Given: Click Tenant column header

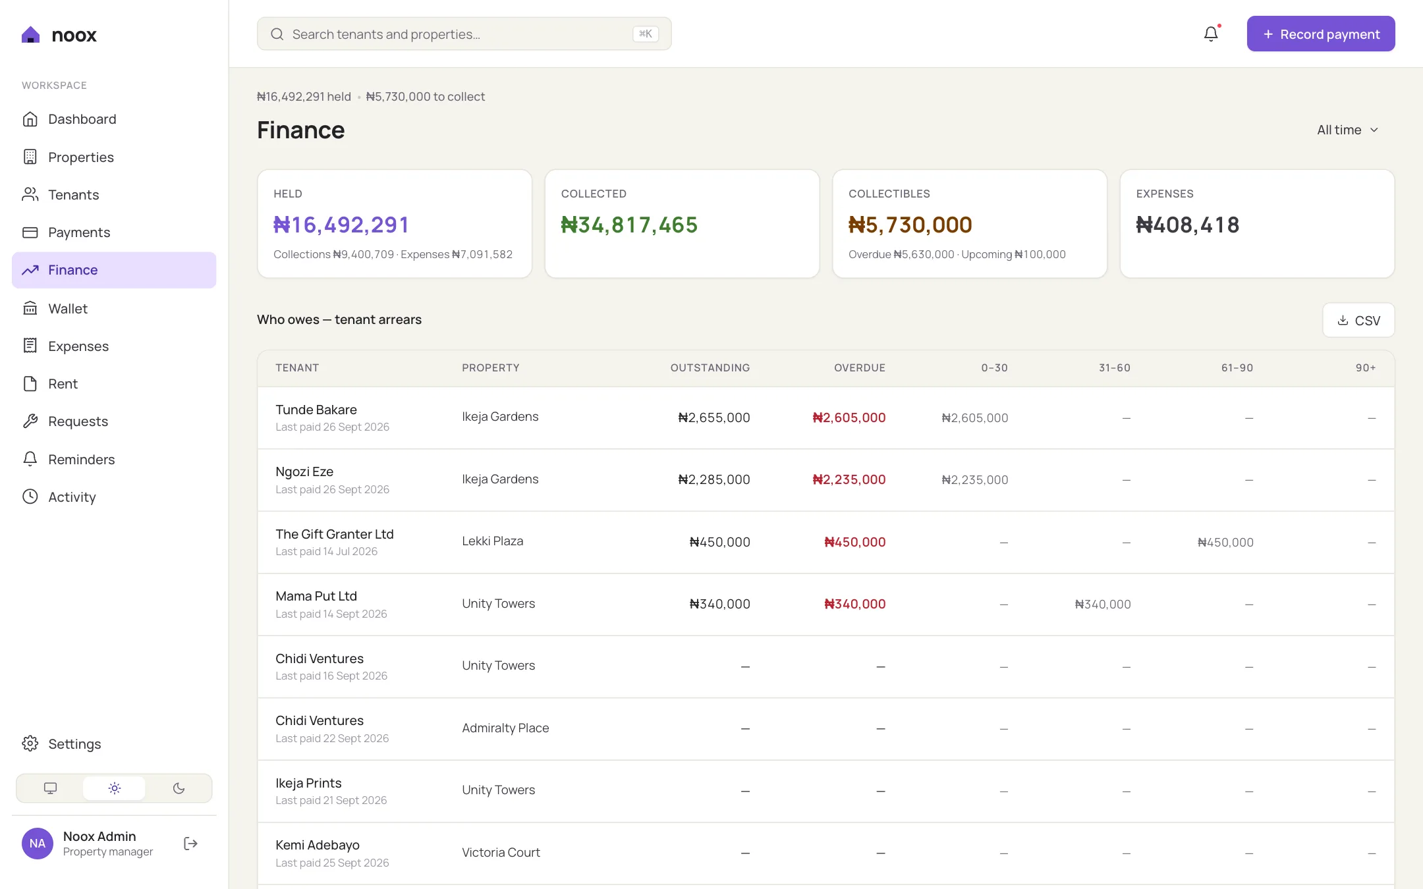Looking at the screenshot, I should pyautogui.click(x=297, y=368).
